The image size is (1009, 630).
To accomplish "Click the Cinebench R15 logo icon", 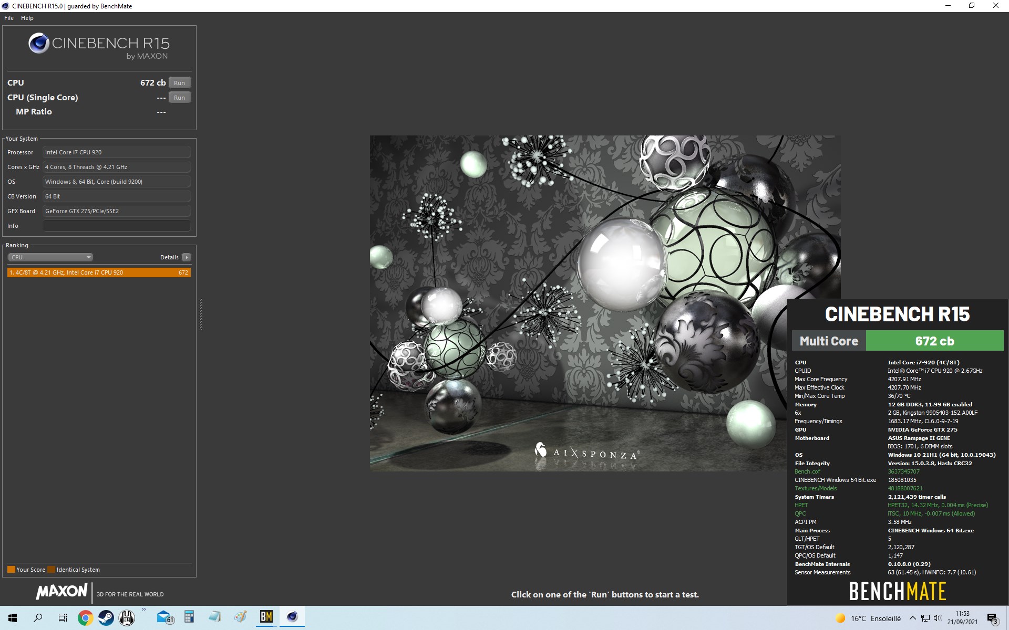I will pyautogui.click(x=38, y=43).
